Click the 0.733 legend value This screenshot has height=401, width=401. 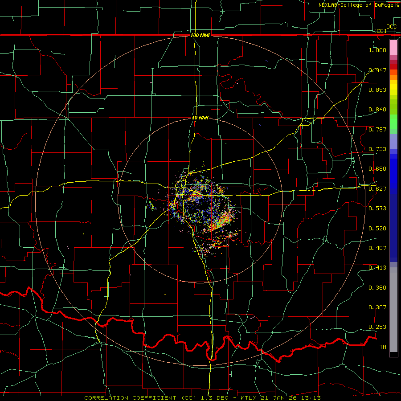click(x=377, y=149)
